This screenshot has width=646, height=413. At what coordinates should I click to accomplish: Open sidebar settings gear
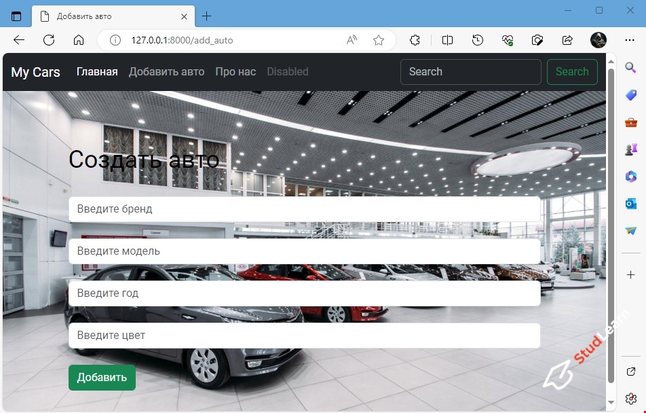click(x=631, y=399)
